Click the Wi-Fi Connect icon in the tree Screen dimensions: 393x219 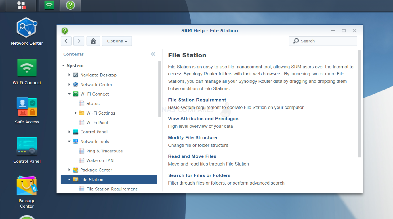(x=76, y=94)
